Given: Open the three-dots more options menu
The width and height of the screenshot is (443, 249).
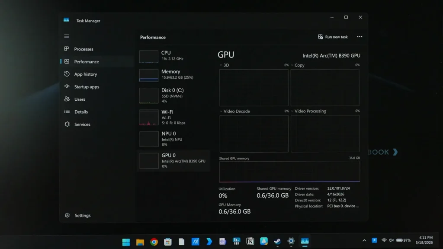Looking at the screenshot, I should pos(360,37).
